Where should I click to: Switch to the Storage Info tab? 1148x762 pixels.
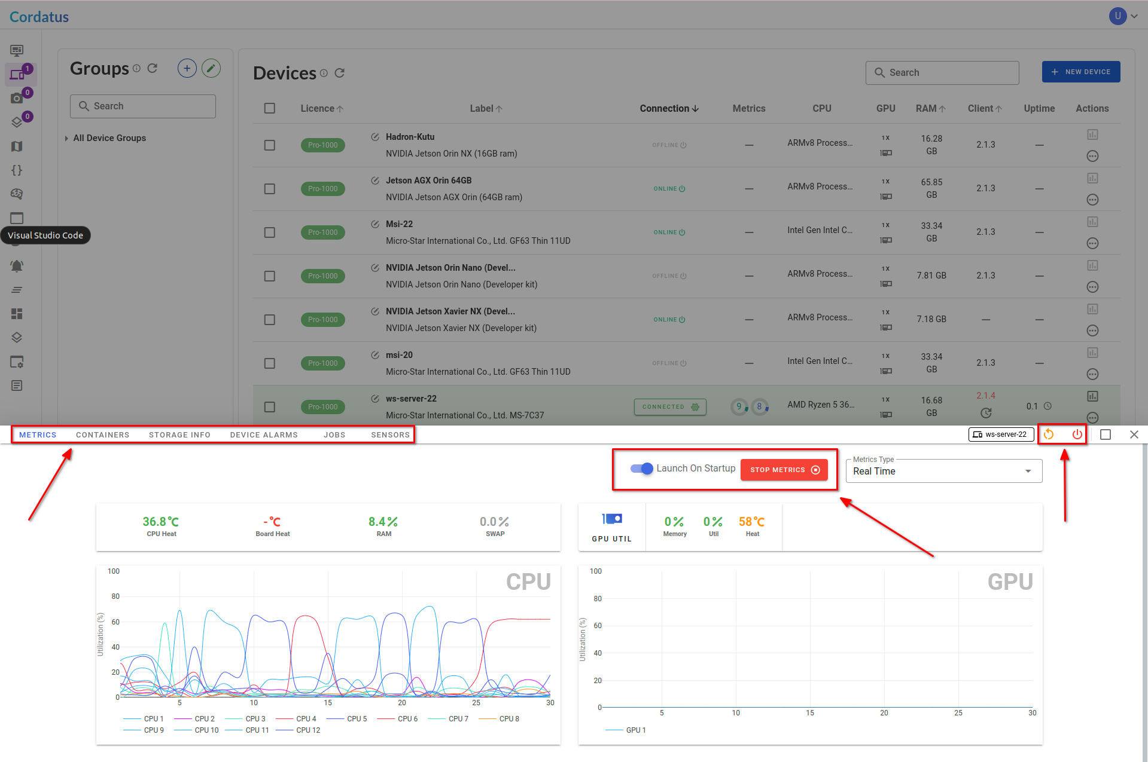[x=179, y=434]
